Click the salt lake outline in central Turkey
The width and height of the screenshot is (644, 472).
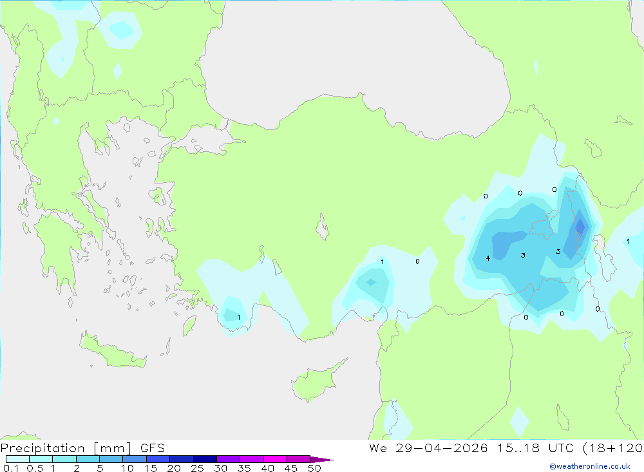[323, 227]
